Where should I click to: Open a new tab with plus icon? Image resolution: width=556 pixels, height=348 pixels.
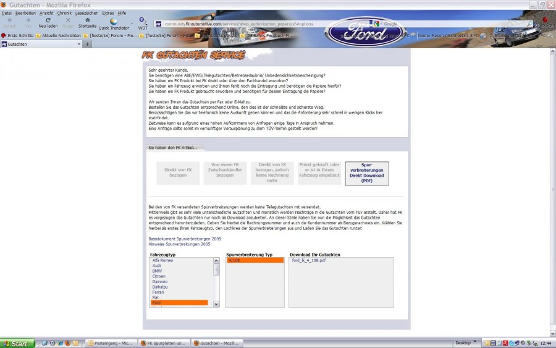pyautogui.click(x=87, y=45)
